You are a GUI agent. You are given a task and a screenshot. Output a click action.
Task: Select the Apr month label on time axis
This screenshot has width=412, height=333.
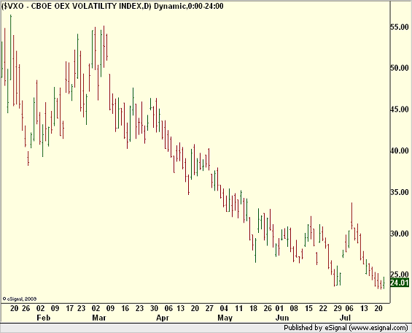click(163, 318)
